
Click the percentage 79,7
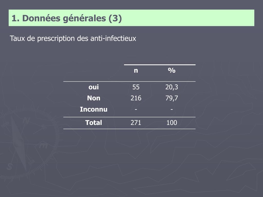(x=172, y=98)
